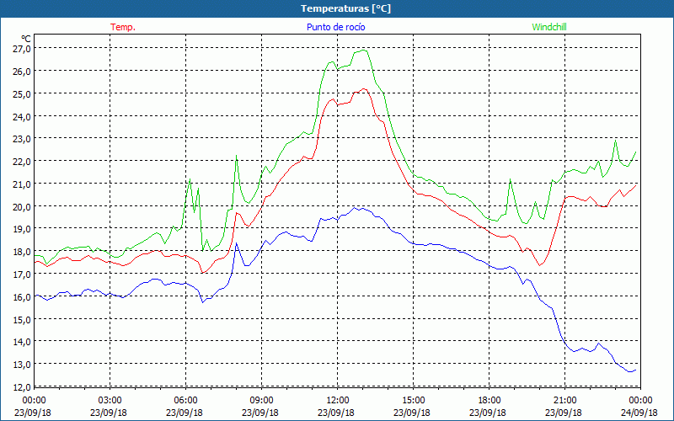Click the 12:00 time axis label
The image size is (674, 421).
point(337,401)
